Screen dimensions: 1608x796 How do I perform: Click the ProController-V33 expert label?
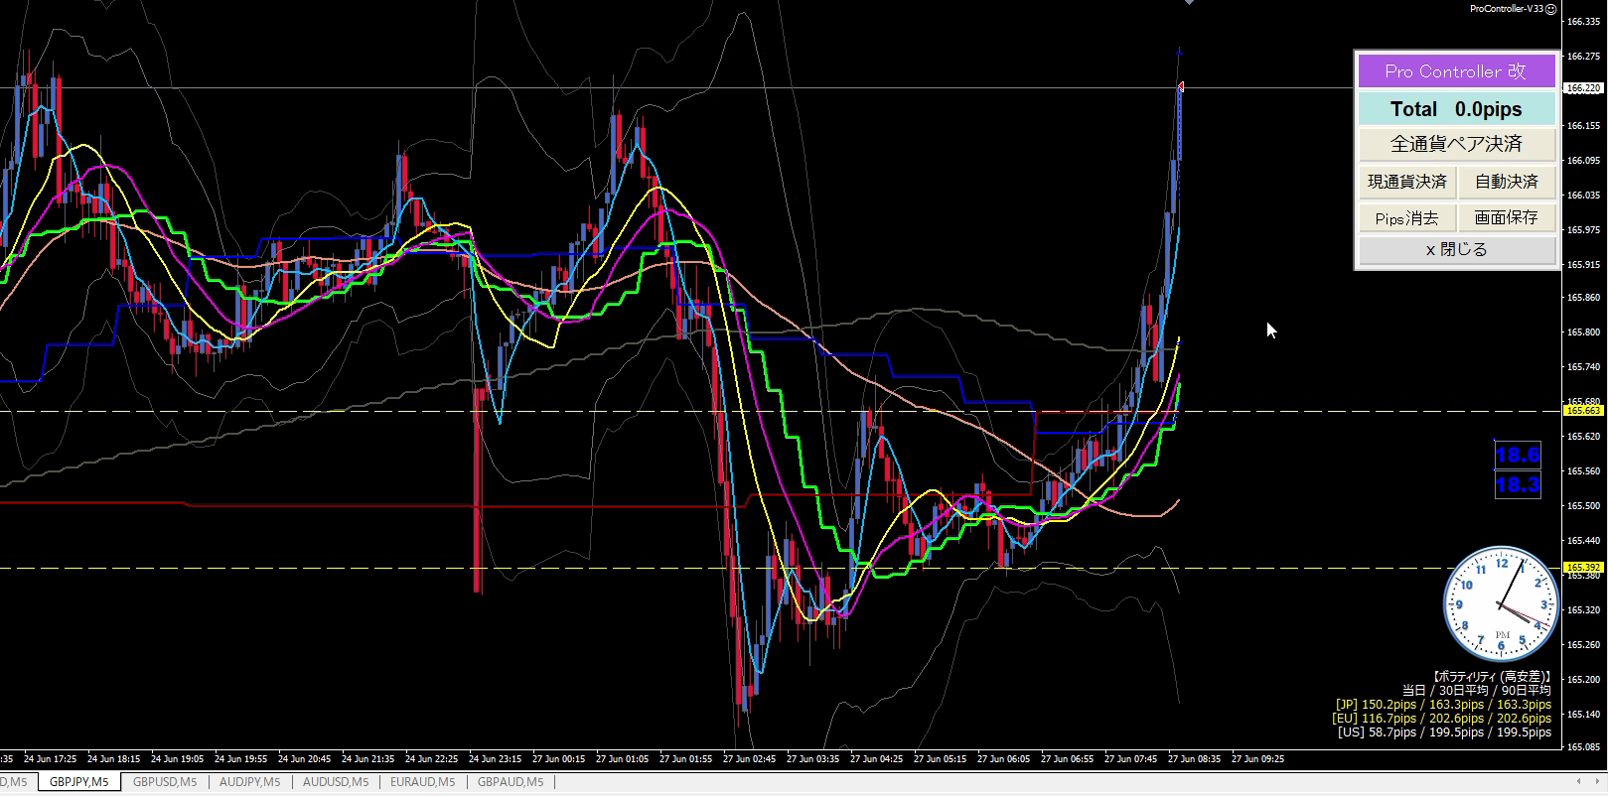(1507, 8)
